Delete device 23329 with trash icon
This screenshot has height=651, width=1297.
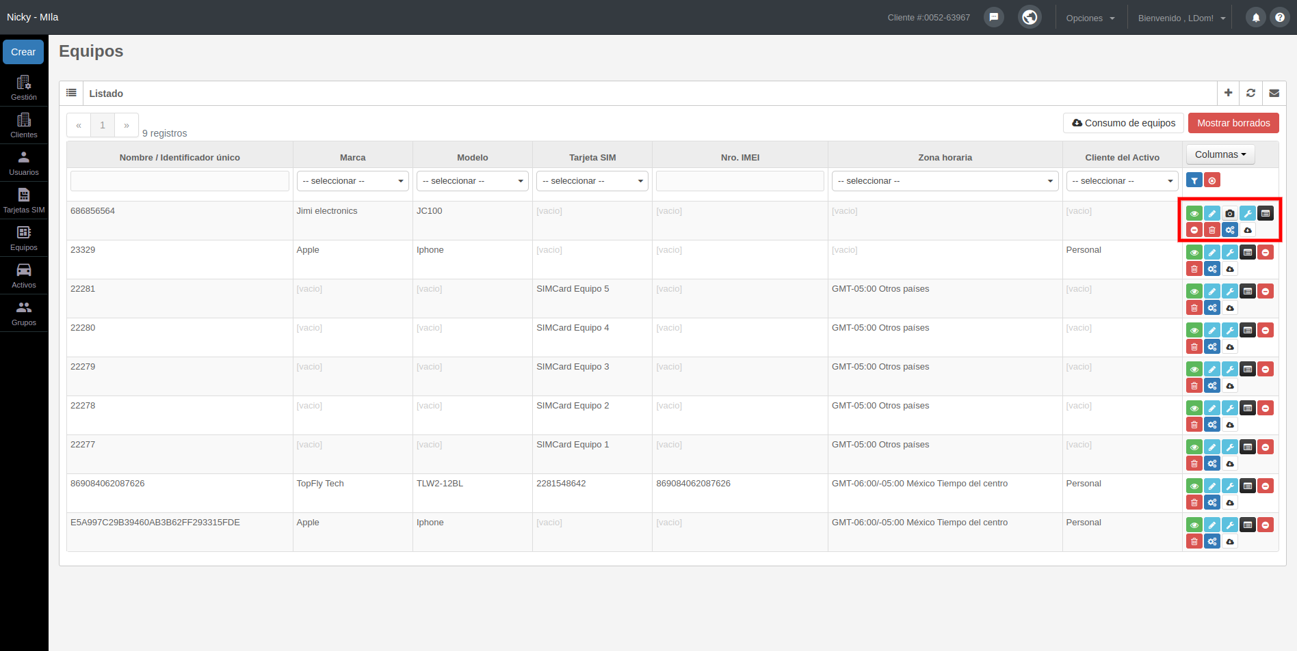(x=1194, y=268)
